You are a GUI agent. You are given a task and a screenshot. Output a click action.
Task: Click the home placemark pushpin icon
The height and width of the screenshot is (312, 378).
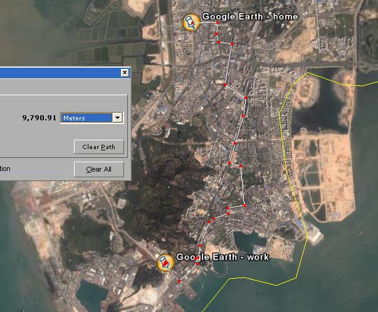[x=191, y=22]
